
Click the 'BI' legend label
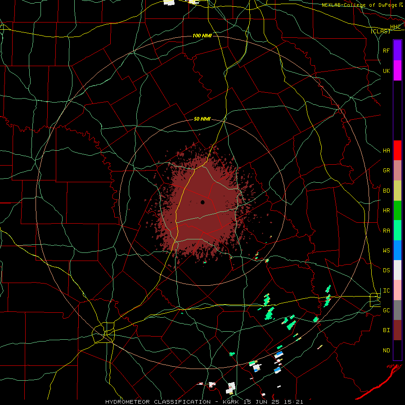point(386,330)
